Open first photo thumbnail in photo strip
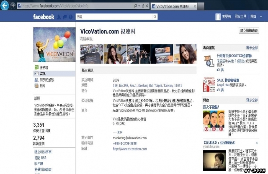The image size is (268, 174). 92,54
